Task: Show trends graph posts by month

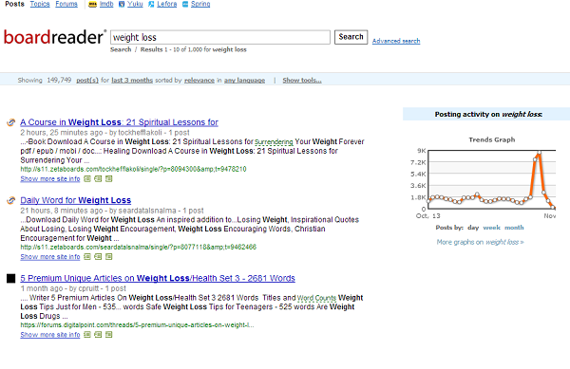Action: (514, 228)
